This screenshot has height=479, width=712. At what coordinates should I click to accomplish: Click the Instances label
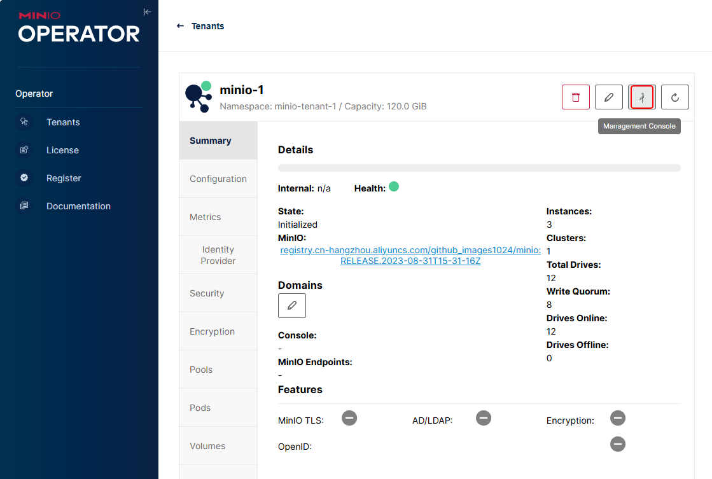coord(569,211)
